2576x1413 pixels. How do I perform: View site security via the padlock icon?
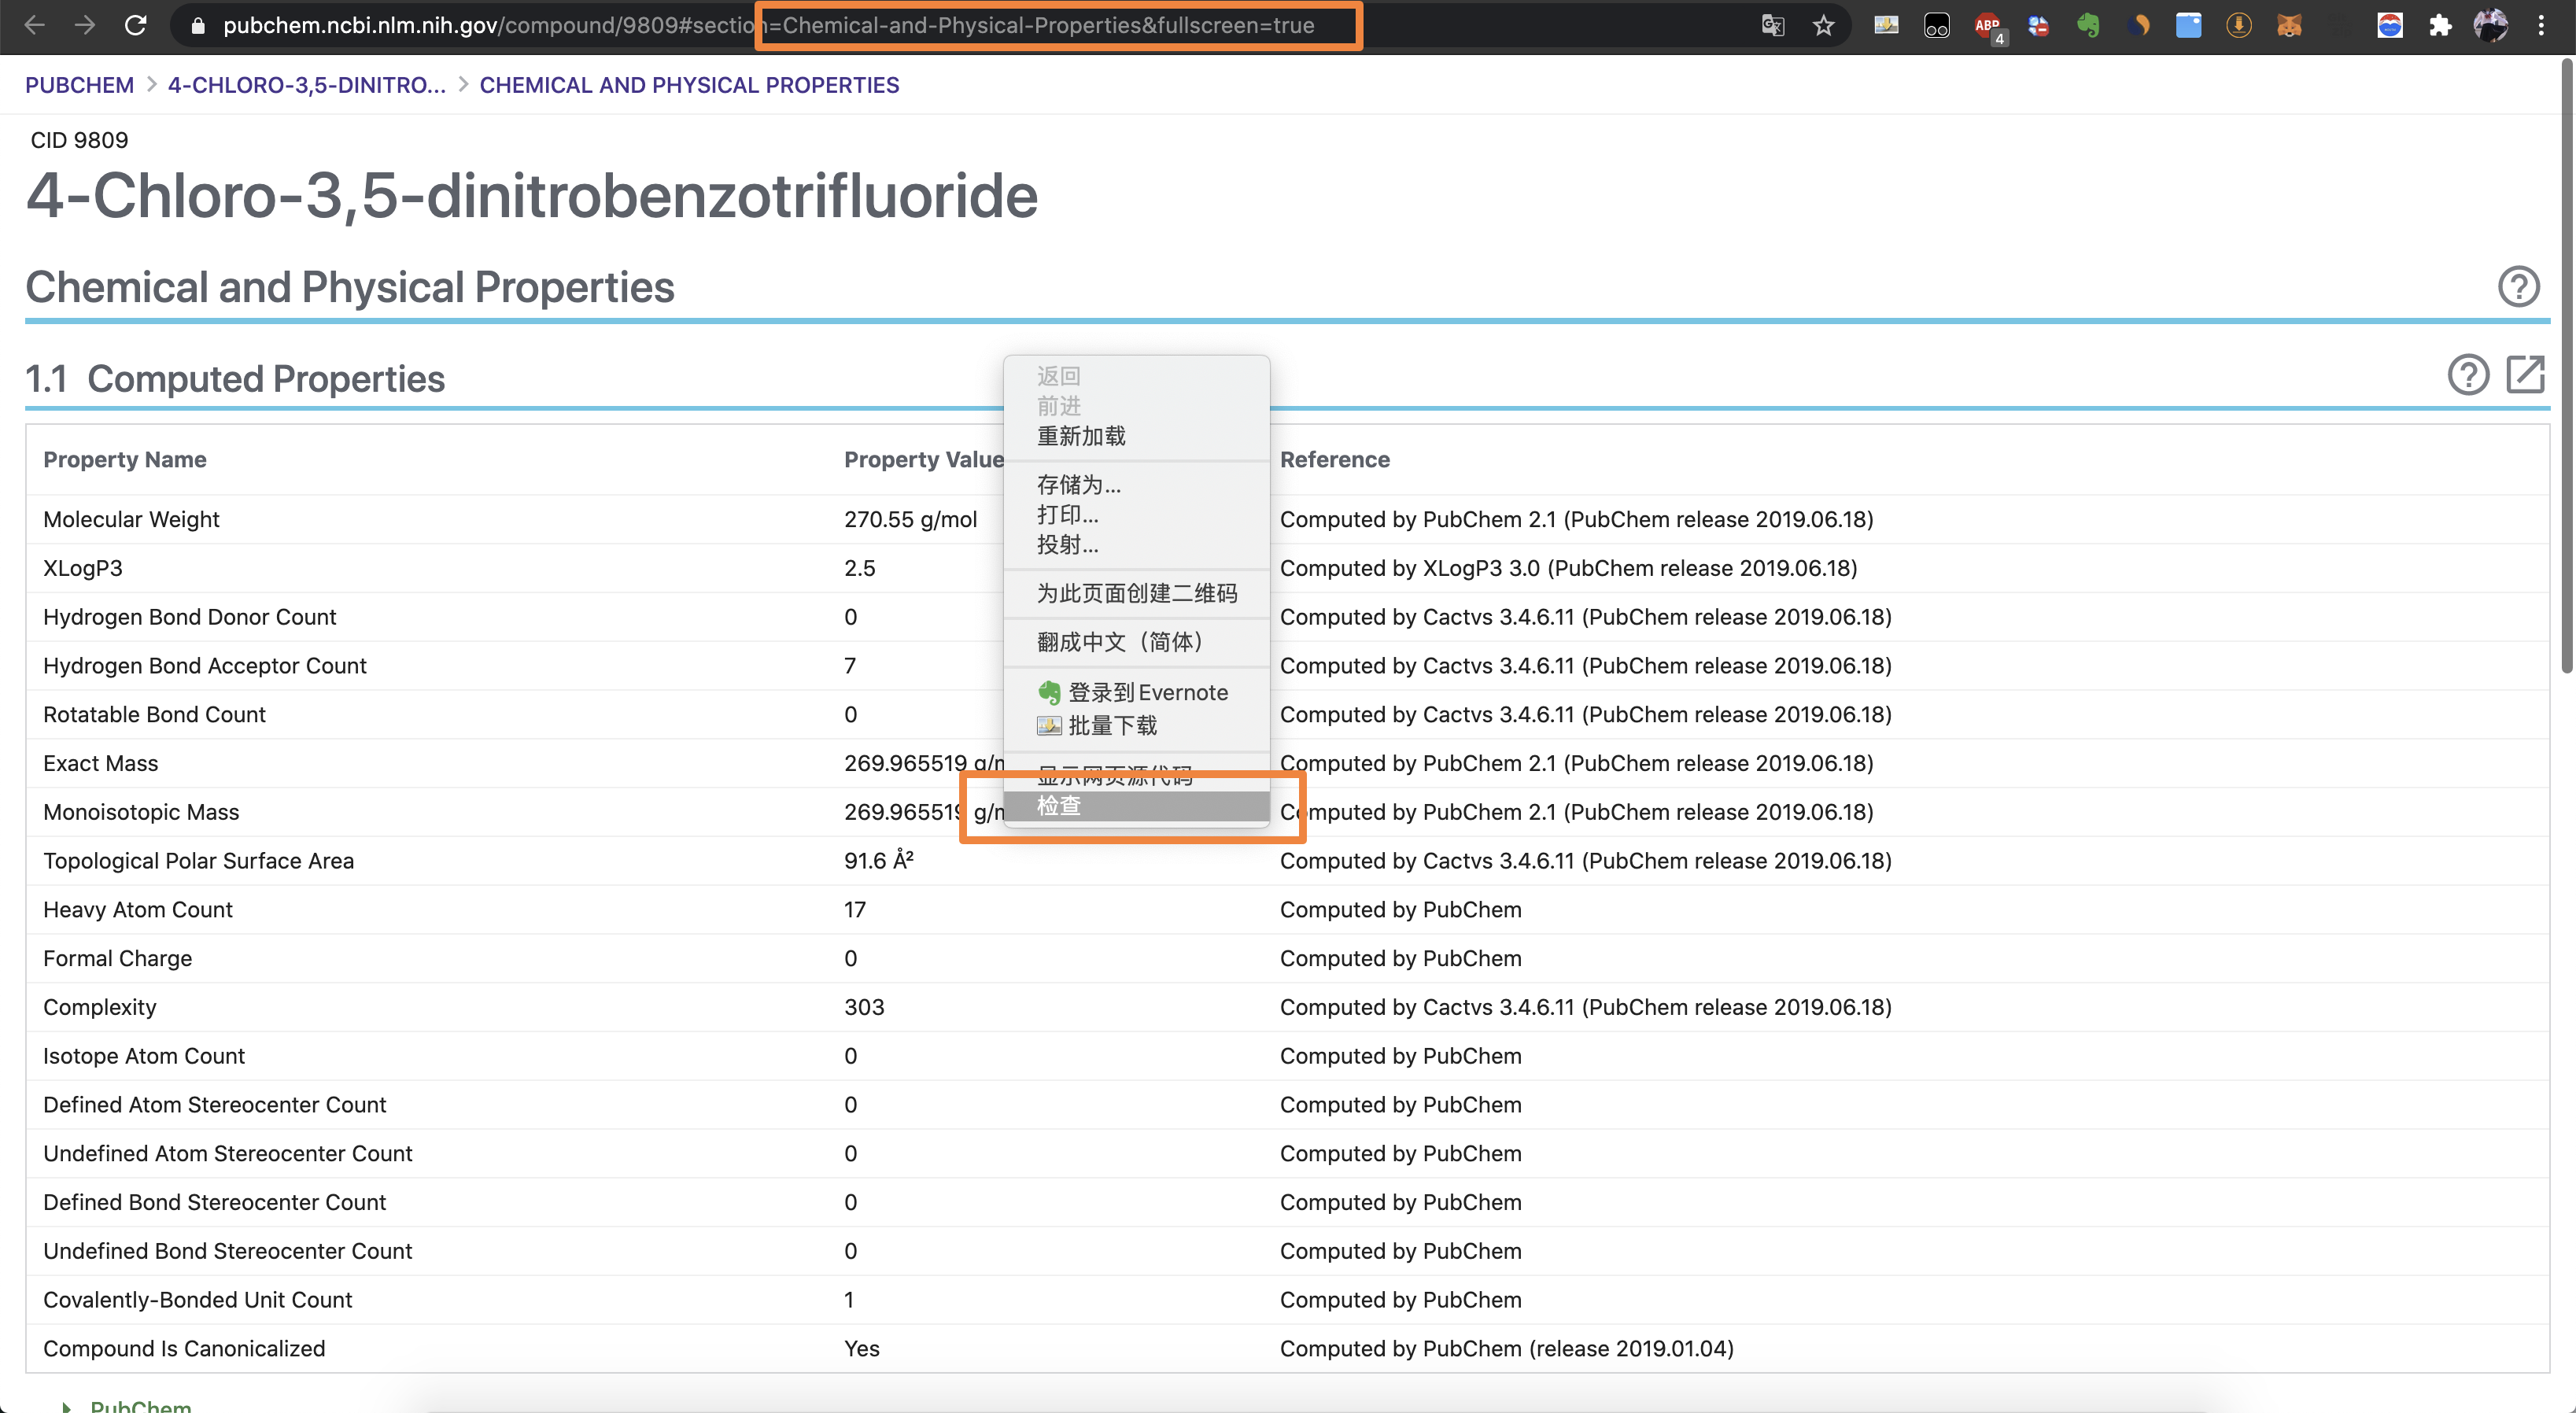(x=198, y=26)
